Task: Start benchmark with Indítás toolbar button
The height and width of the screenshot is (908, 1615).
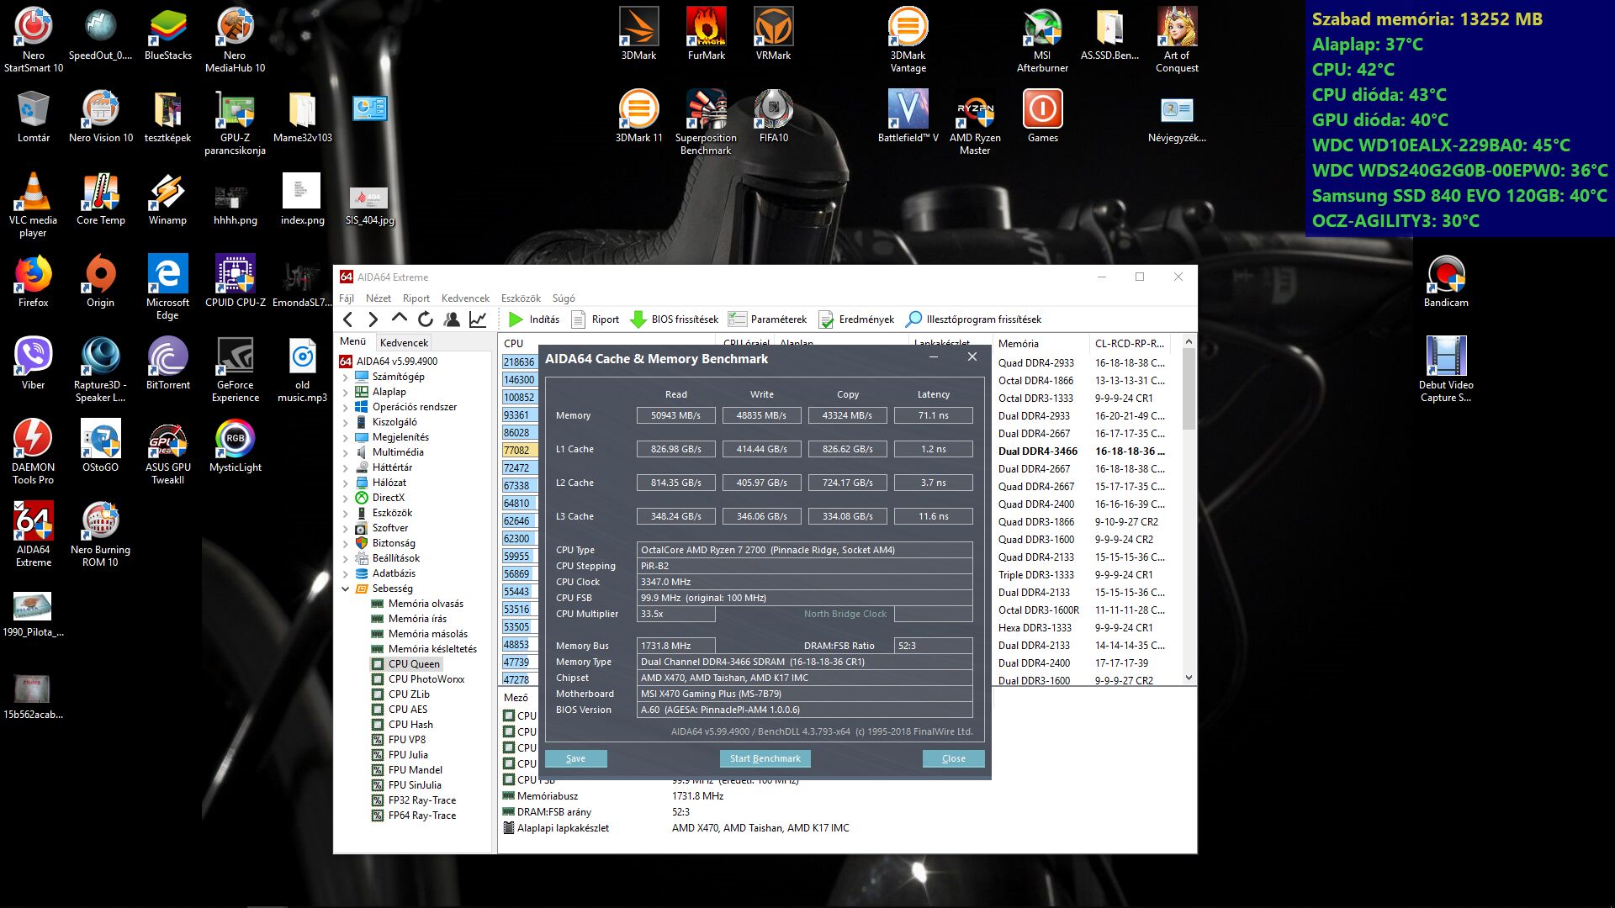Action: pyautogui.click(x=534, y=319)
